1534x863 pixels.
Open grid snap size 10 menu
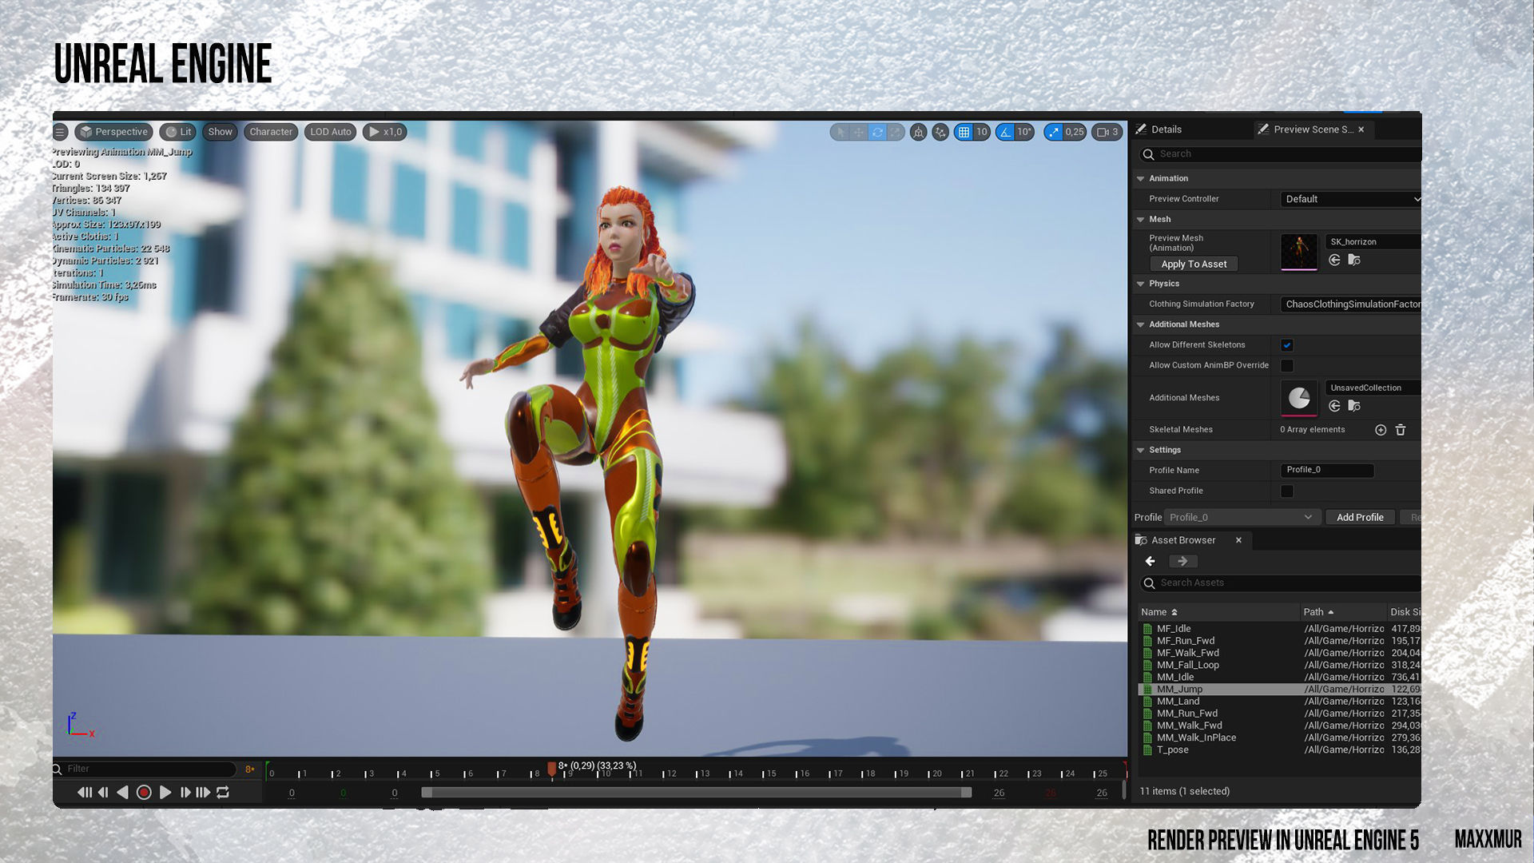(982, 132)
